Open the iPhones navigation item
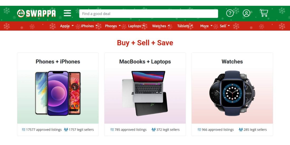The height and width of the screenshot is (145, 290). 87,26
